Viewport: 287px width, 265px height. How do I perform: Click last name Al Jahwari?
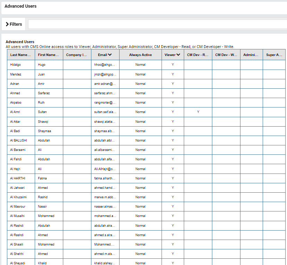pos(17,188)
